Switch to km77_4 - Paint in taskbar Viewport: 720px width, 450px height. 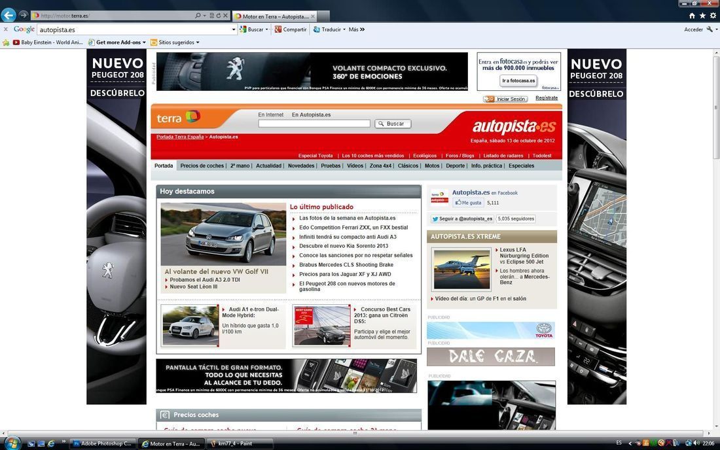239,443
